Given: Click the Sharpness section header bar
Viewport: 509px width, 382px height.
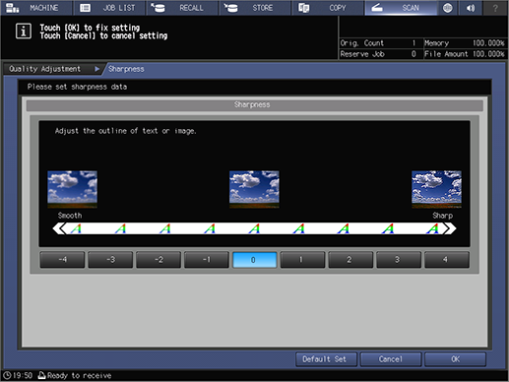Looking at the screenshot, I should (x=255, y=105).
